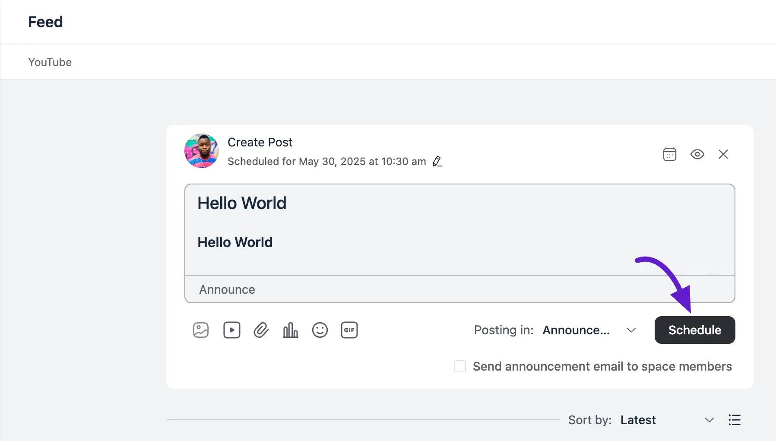Edit scheduled time with pencil icon

click(x=437, y=162)
